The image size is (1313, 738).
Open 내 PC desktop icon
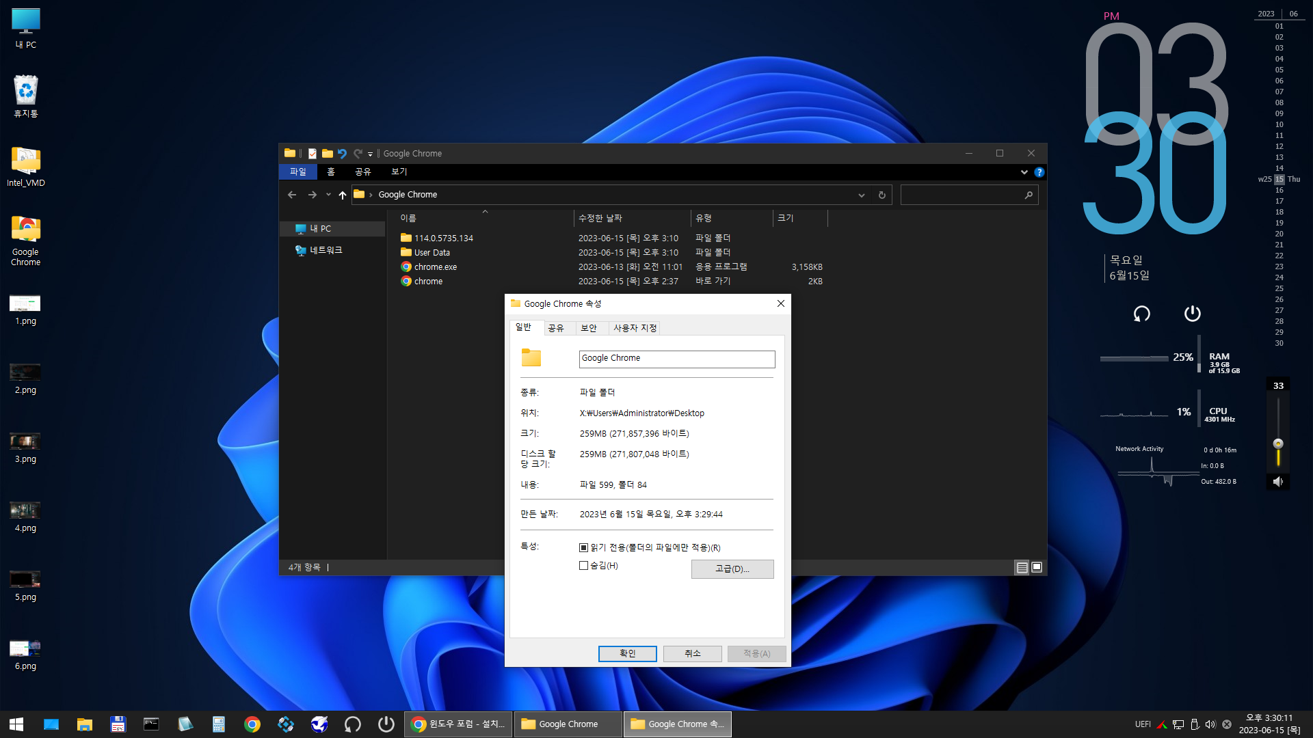[x=26, y=29]
